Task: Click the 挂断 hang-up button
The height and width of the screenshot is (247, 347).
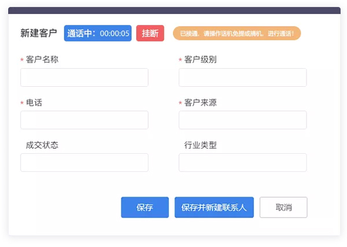Action: [x=150, y=34]
